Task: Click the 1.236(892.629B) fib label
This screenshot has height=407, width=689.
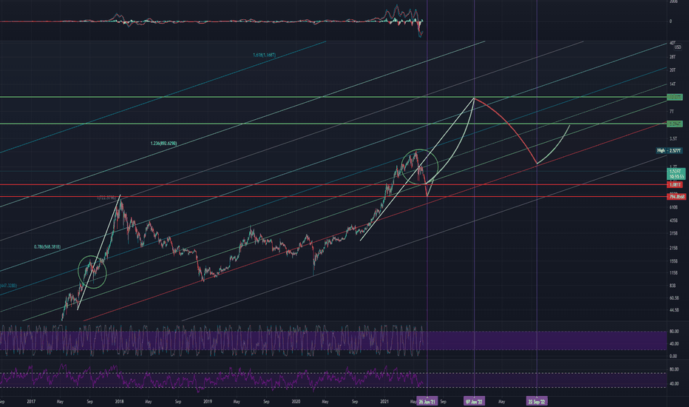Action: click(x=163, y=144)
